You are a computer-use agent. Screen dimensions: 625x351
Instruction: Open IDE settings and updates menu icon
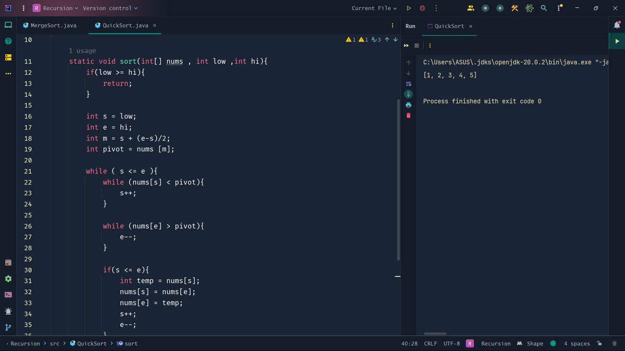click(x=558, y=8)
